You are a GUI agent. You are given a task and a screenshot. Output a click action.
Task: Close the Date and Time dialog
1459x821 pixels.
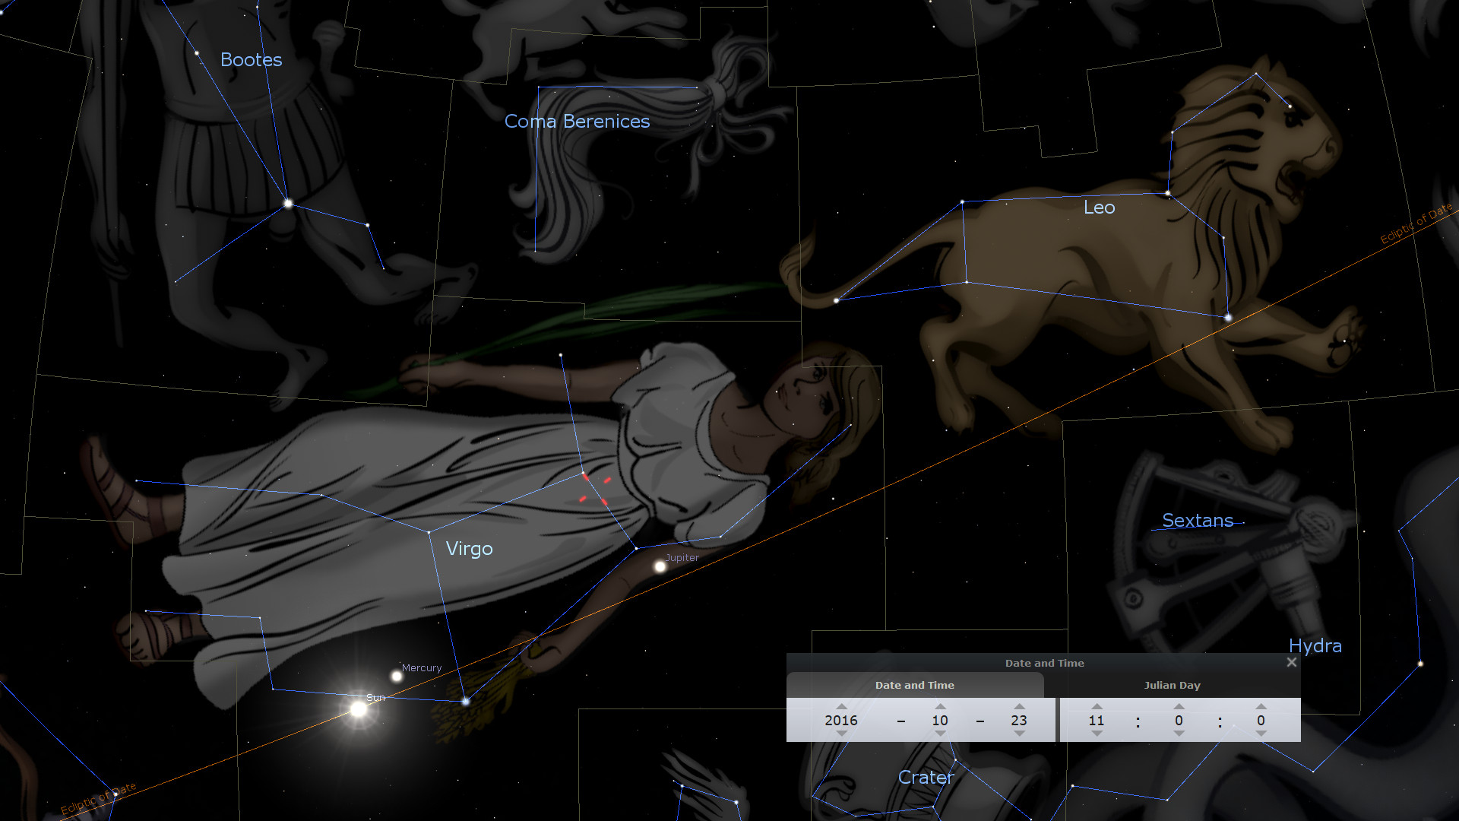click(1291, 662)
